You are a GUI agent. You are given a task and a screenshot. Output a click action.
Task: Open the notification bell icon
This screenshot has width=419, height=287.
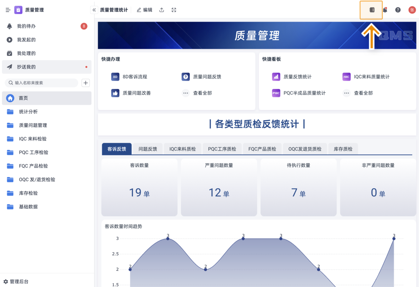385,10
